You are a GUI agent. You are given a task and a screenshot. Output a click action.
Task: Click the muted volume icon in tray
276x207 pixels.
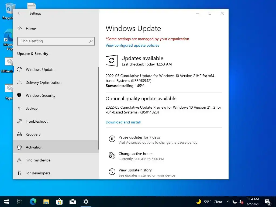point(241,202)
